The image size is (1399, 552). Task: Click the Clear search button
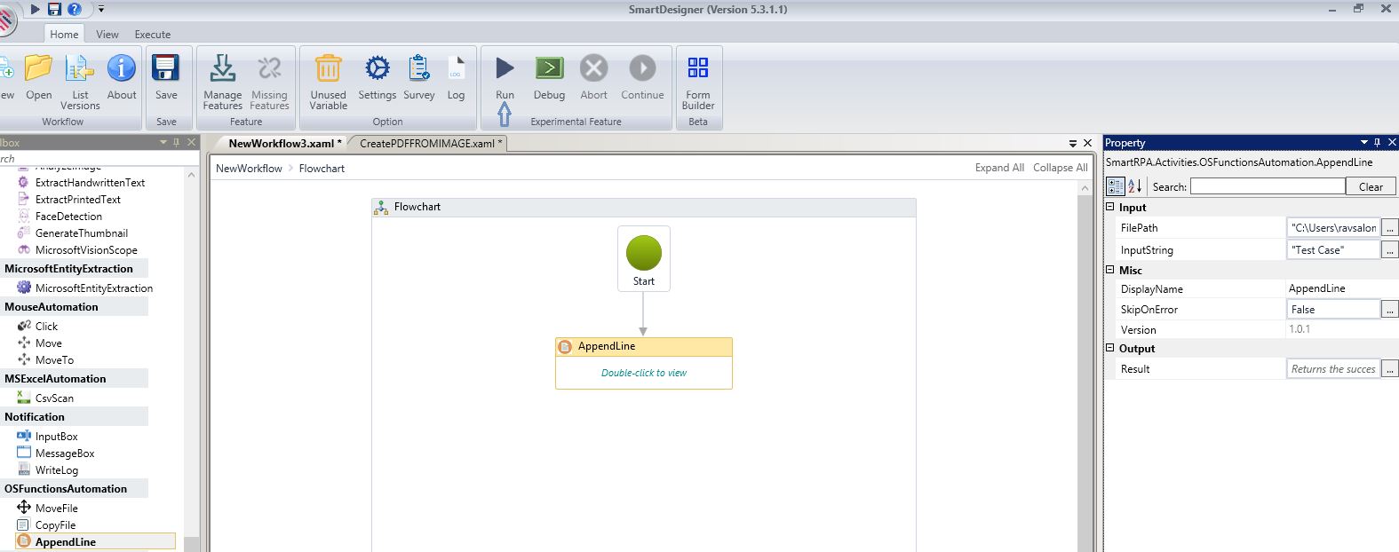click(x=1370, y=186)
